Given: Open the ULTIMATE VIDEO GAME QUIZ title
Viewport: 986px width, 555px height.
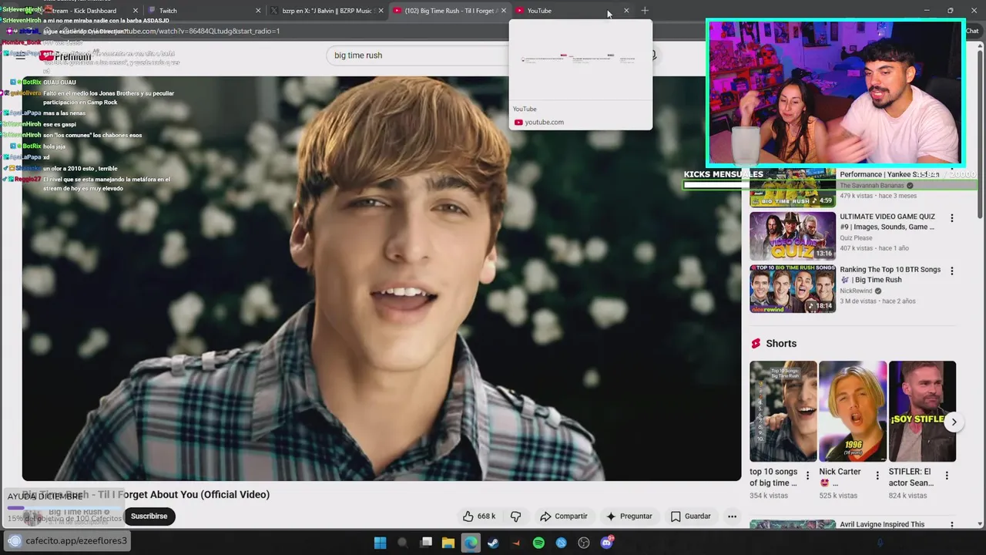Looking at the screenshot, I should 887,222.
